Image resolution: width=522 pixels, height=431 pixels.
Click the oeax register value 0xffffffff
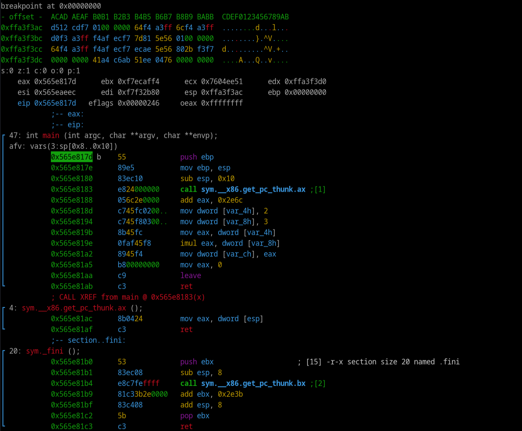coord(222,103)
